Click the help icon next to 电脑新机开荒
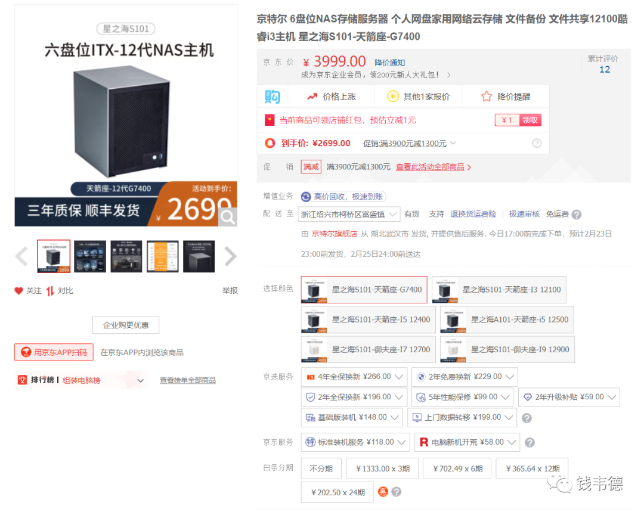644x512 pixels. tap(530, 442)
